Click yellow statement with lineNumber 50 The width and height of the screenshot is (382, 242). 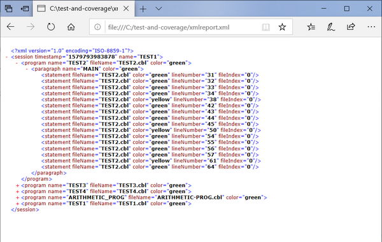click(x=151, y=131)
